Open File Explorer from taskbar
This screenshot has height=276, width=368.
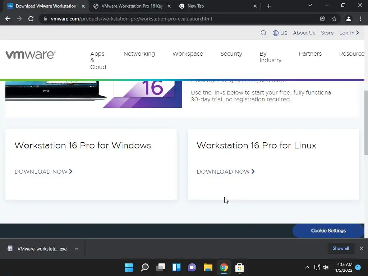pyautogui.click(x=208, y=267)
